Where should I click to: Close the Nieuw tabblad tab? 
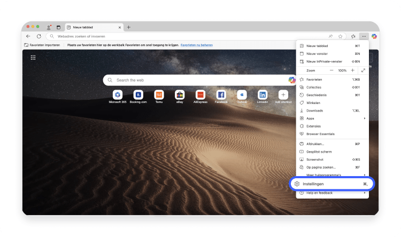pos(119,27)
